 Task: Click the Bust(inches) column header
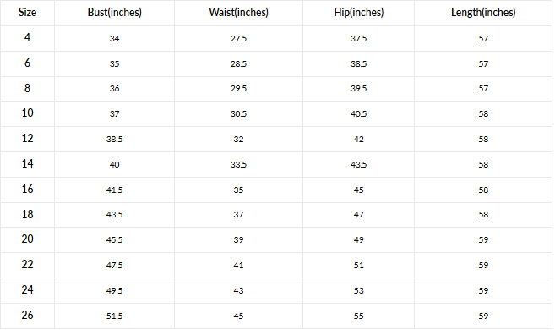[114, 13]
